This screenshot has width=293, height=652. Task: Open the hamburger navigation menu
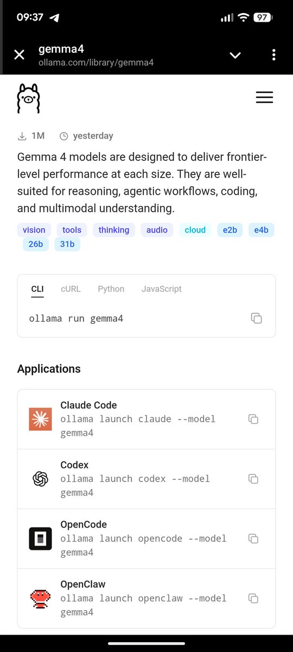point(264,98)
